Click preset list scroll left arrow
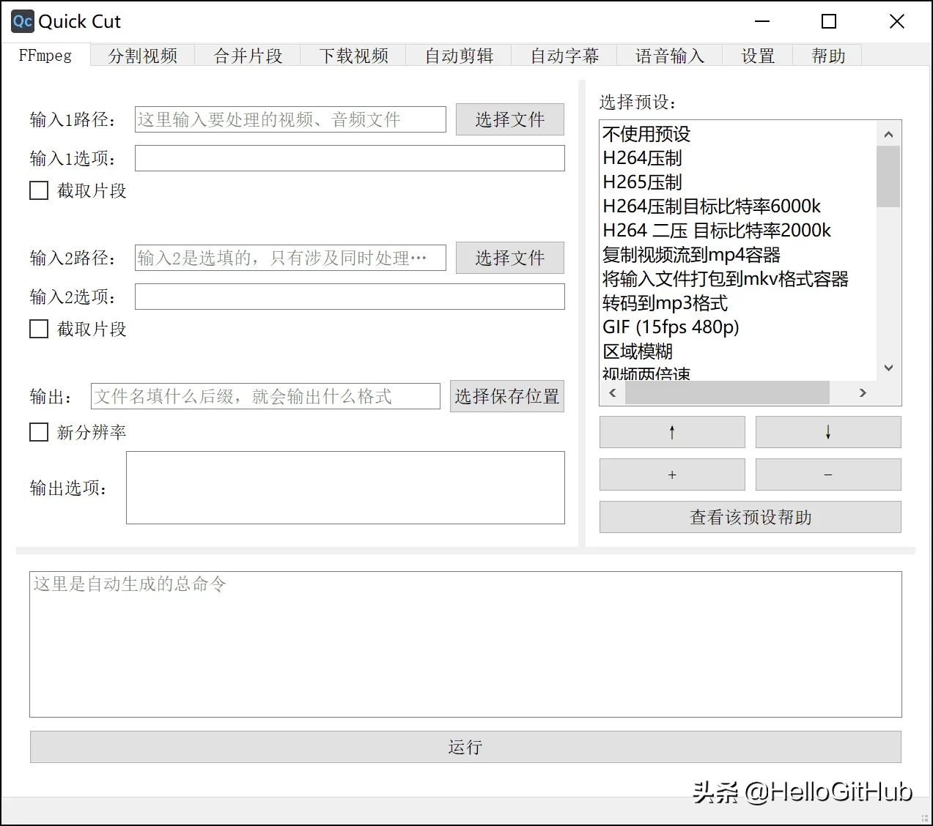 click(x=613, y=393)
